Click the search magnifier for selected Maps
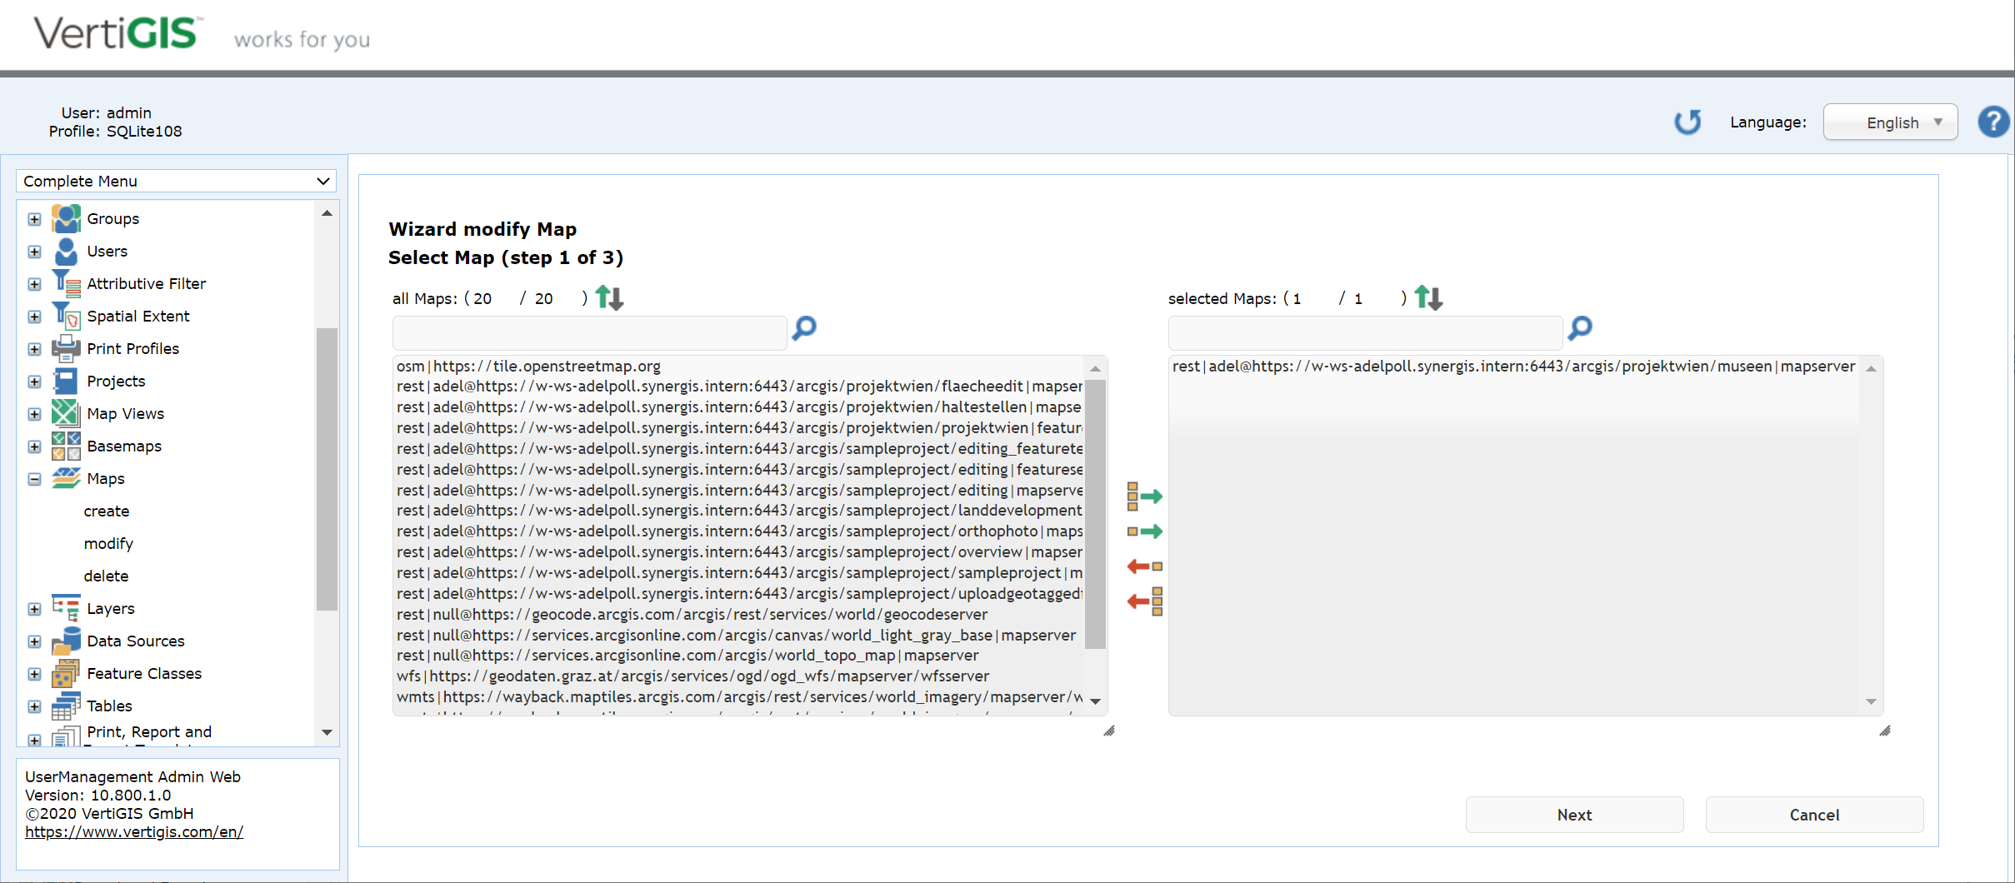 1579,328
